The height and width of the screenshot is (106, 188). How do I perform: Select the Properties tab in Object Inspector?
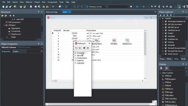(6, 52)
